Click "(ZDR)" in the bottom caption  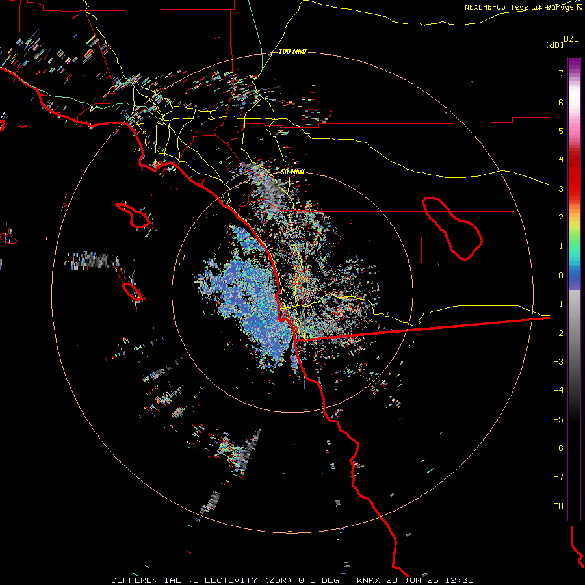279,580
